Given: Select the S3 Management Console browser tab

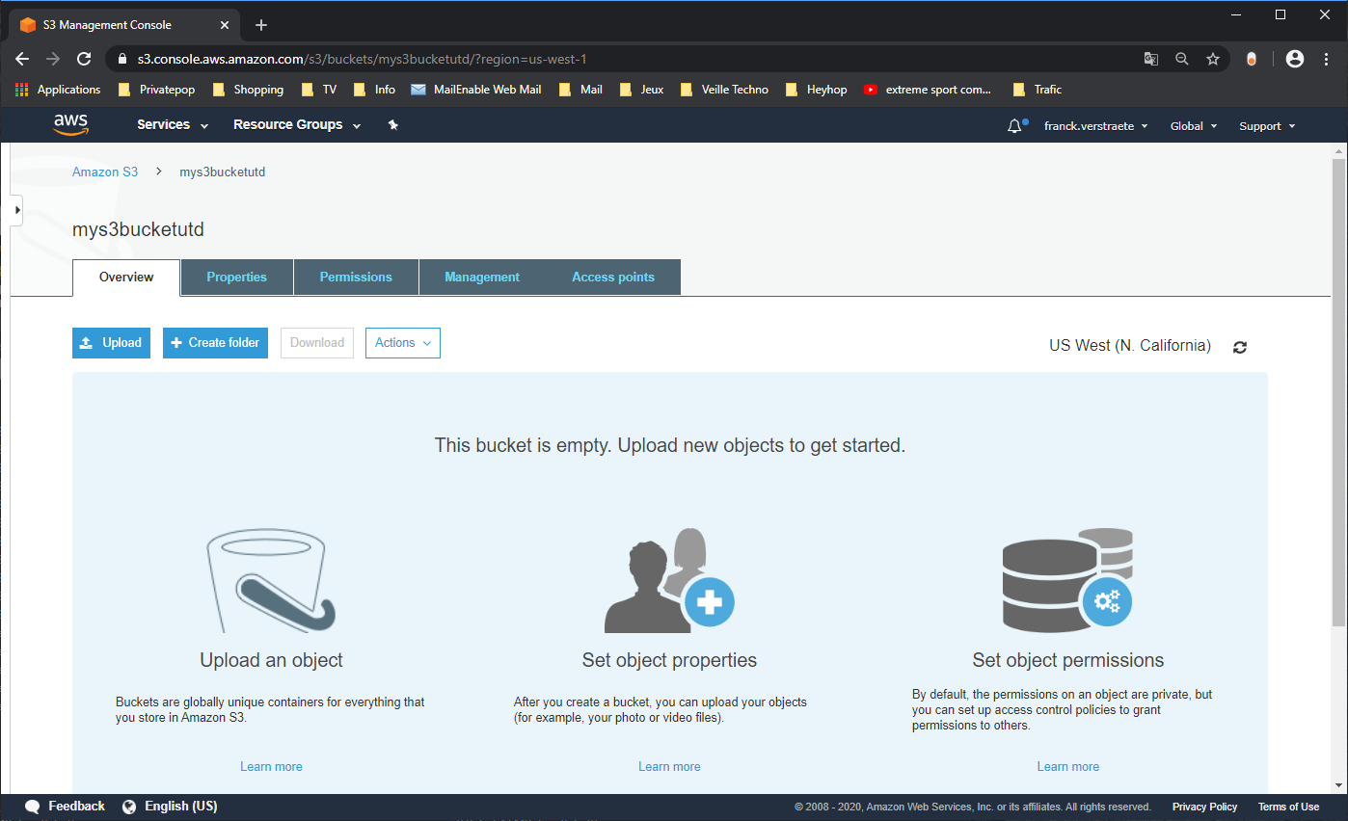Looking at the screenshot, I should 125,25.
